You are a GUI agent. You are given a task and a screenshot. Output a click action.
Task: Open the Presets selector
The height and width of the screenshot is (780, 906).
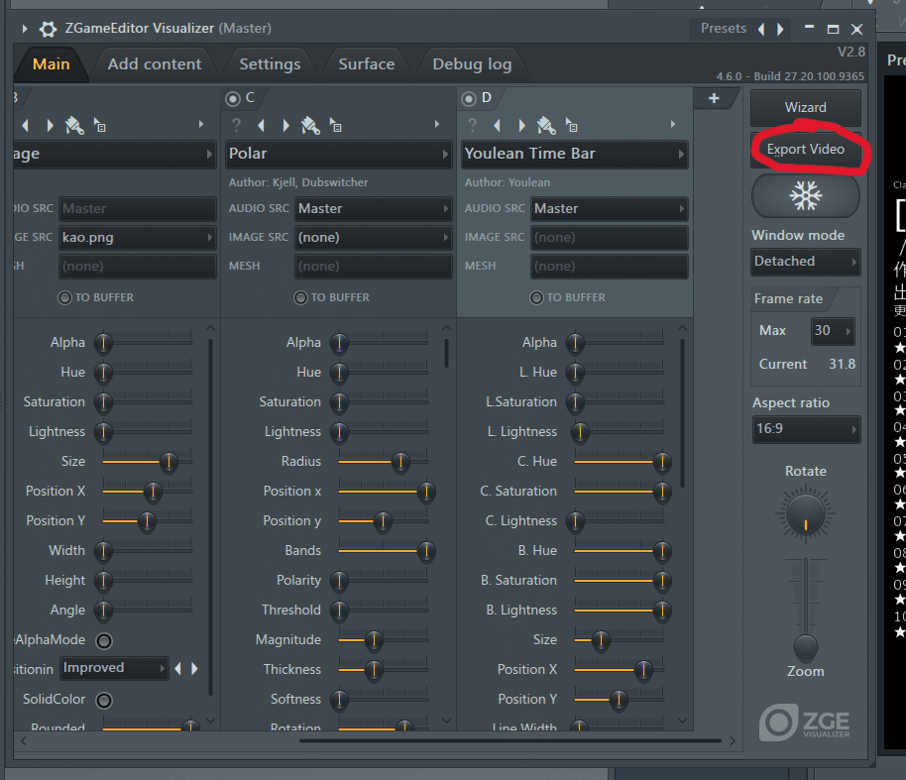pos(723,29)
